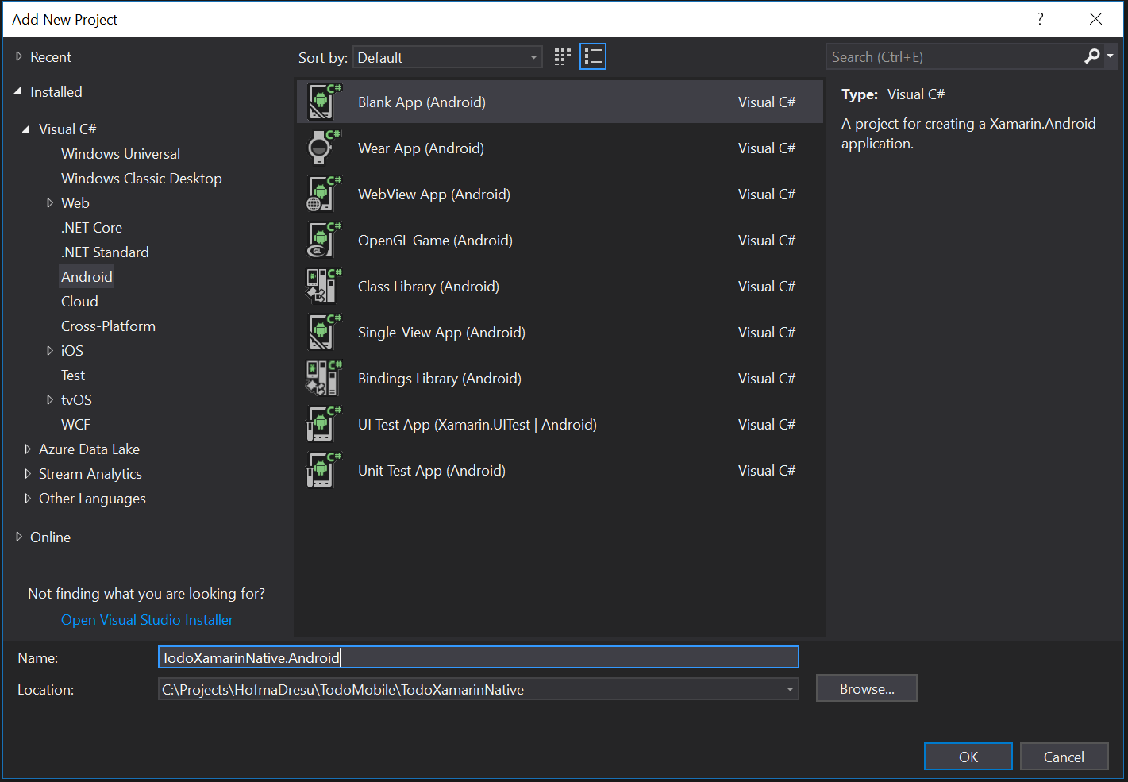Screen dimensions: 1128x782
Task: Select the Android category
Action: pyautogui.click(x=87, y=277)
